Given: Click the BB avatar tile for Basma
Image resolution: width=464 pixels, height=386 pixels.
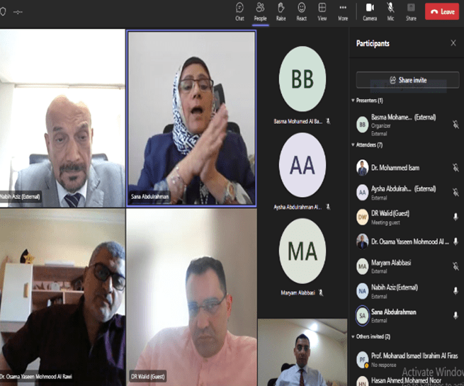Looking at the screenshot, I should pos(302,79).
